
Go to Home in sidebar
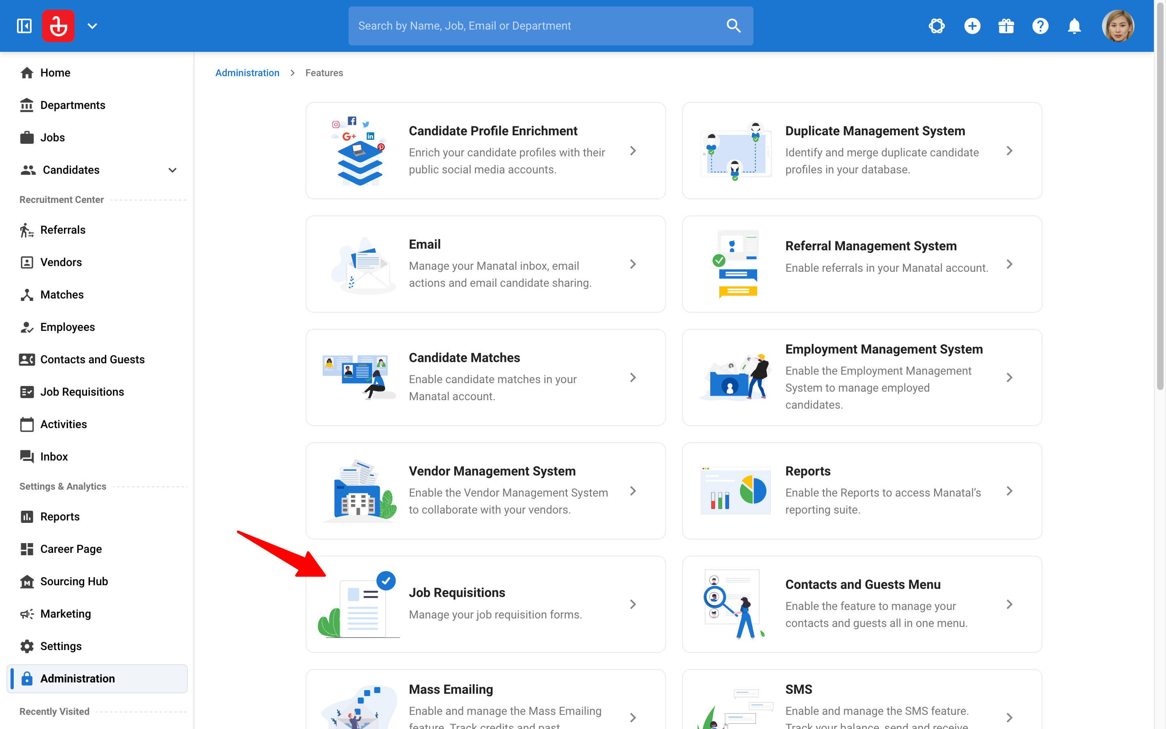97,73
